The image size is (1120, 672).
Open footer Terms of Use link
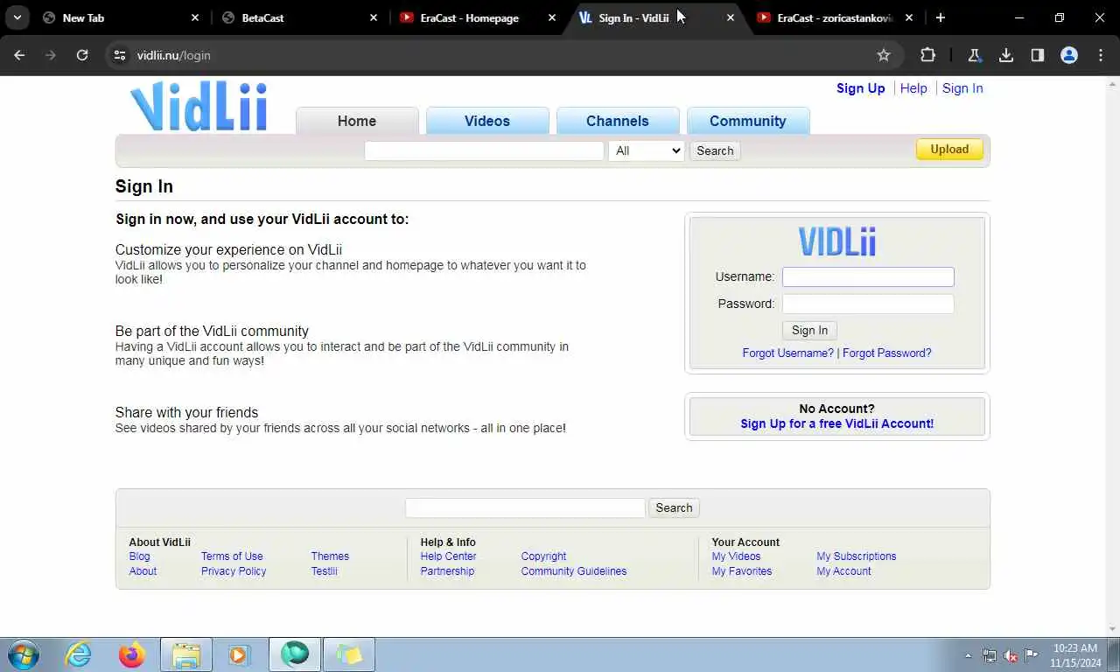[232, 556]
